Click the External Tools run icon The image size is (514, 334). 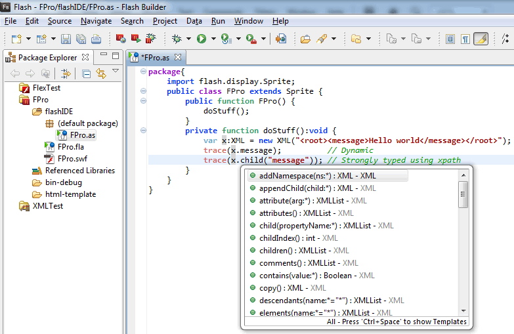point(251,39)
